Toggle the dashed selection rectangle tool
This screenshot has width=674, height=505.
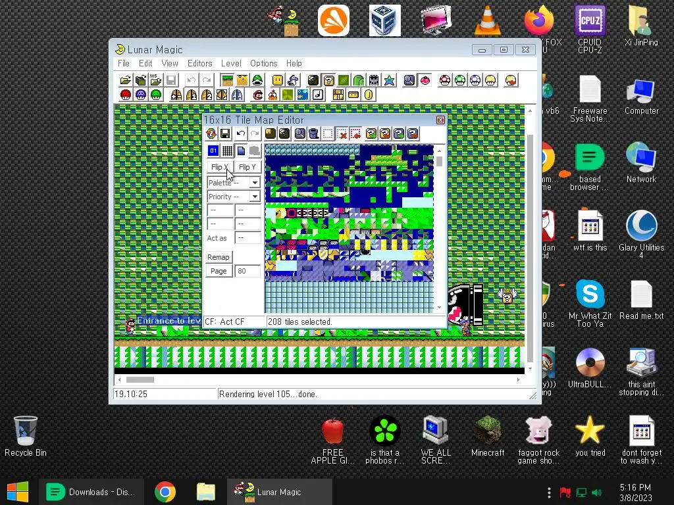pyautogui.click(x=328, y=134)
